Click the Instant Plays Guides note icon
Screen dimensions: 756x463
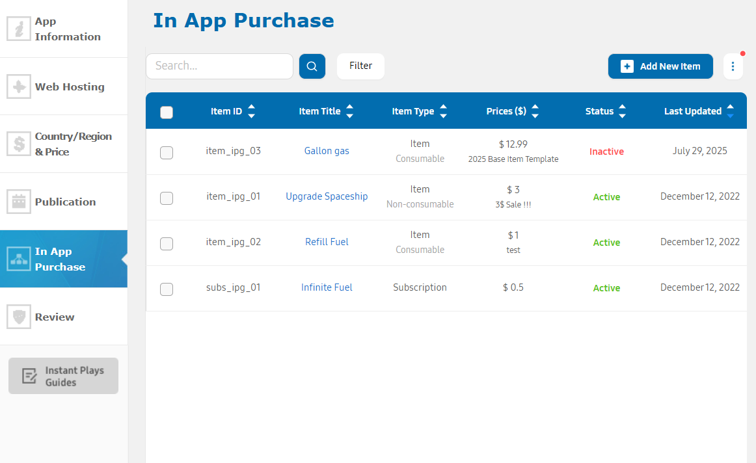click(x=29, y=376)
